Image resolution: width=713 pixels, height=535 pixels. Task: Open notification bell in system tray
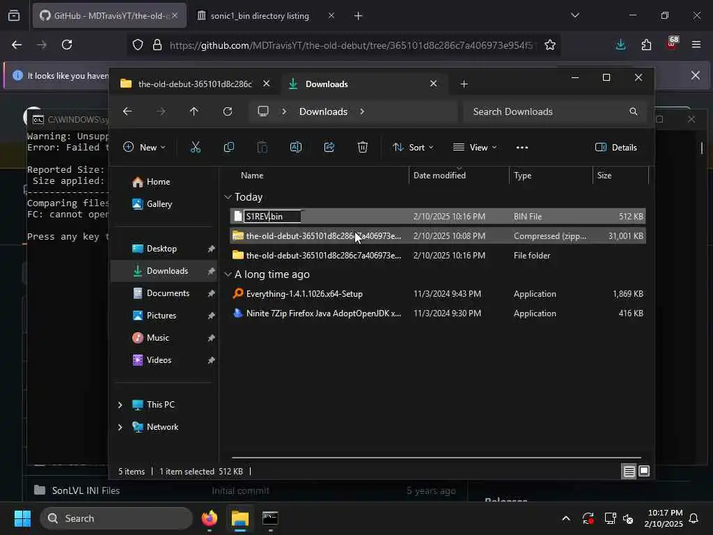pos(694,518)
